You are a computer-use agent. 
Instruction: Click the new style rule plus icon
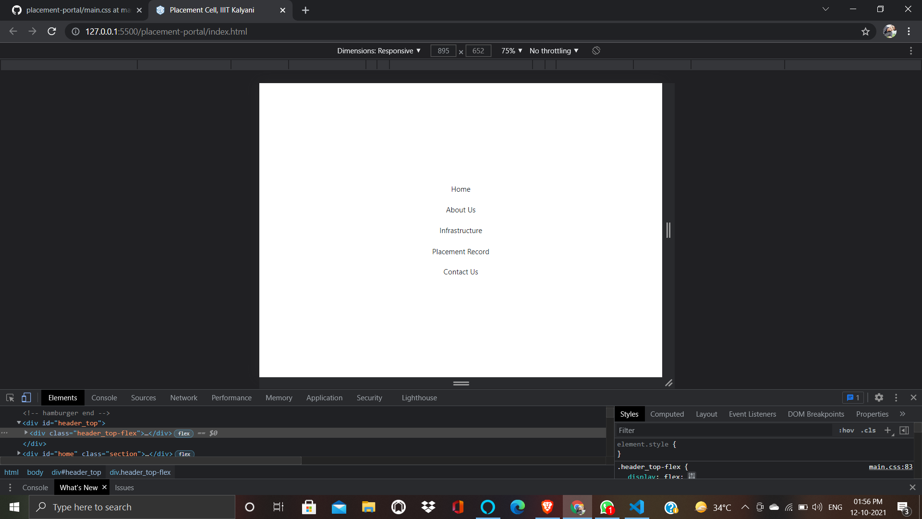click(x=887, y=431)
